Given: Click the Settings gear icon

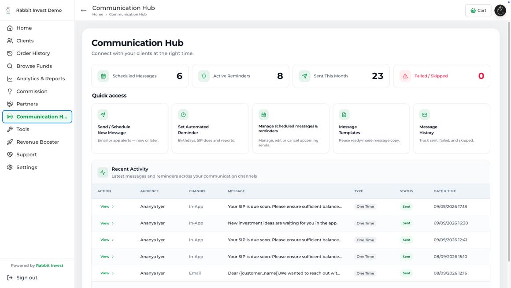Looking at the screenshot, I should (x=10, y=167).
